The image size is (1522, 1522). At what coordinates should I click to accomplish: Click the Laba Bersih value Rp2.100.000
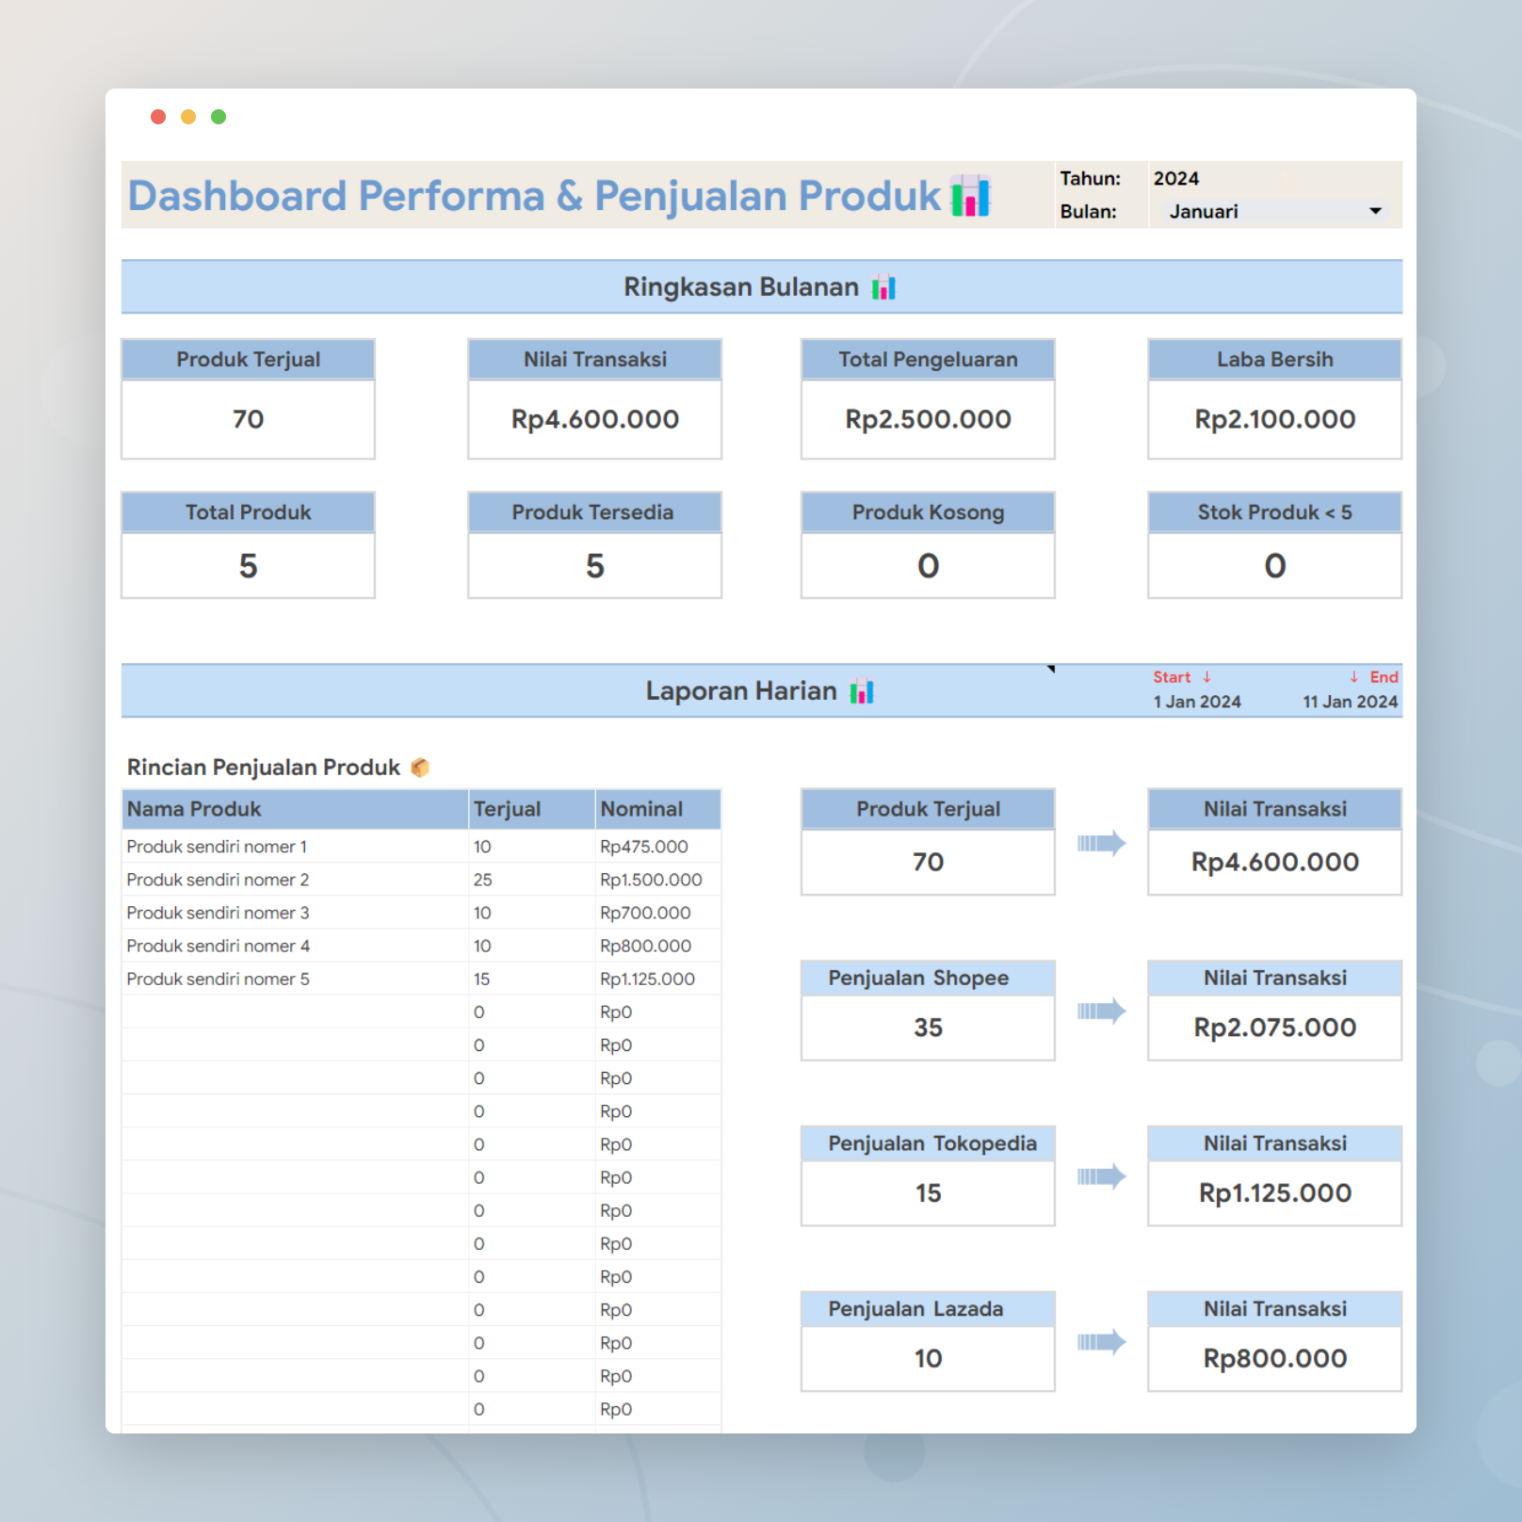click(x=1274, y=419)
